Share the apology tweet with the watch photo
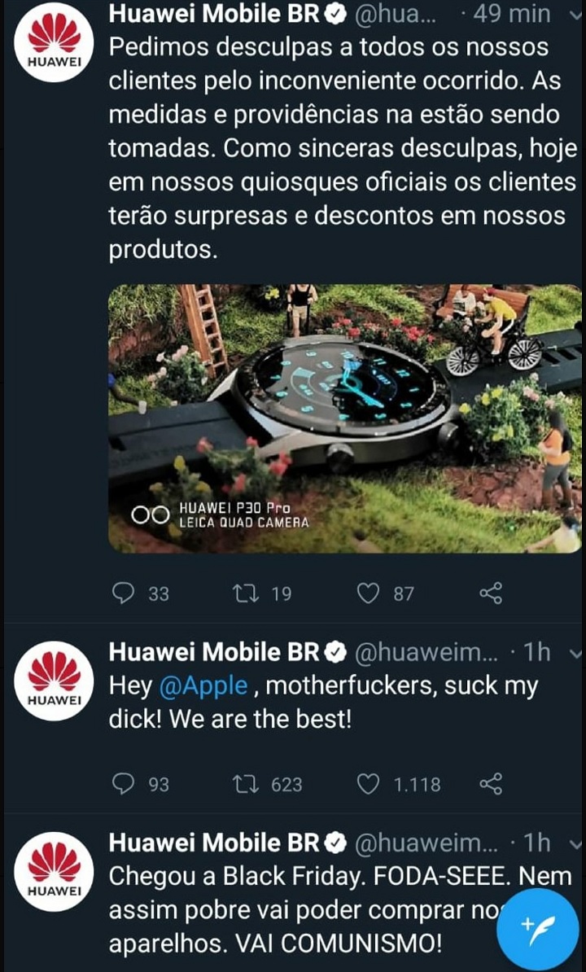586x972 pixels. pyautogui.click(x=491, y=593)
